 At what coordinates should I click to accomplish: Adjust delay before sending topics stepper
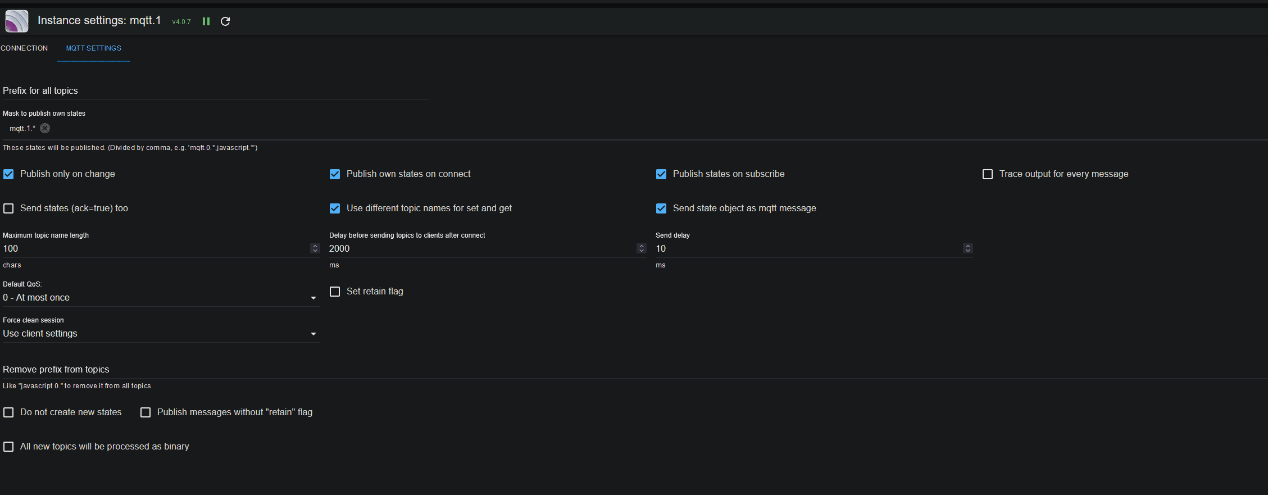tap(642, 248)
